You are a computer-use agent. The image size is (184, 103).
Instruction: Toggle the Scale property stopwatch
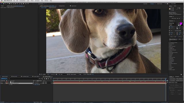[x=9, y=85]
